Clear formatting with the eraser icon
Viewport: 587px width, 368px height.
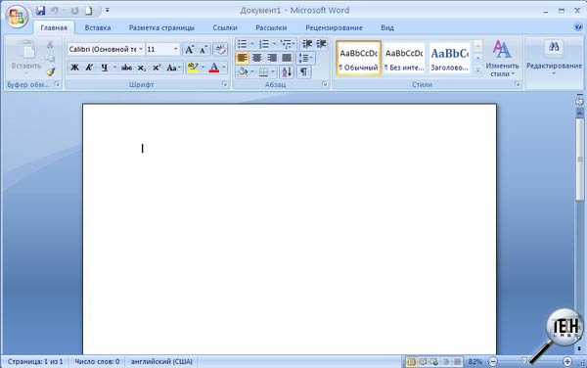[x=220, y=49]
